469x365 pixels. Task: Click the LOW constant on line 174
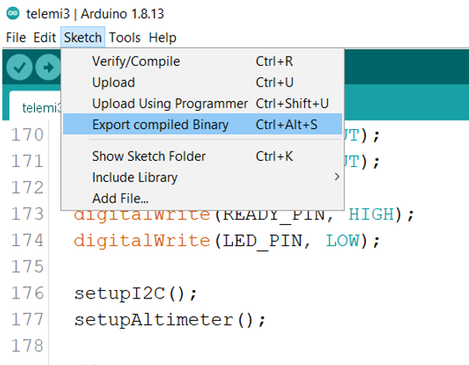(343, 240)
